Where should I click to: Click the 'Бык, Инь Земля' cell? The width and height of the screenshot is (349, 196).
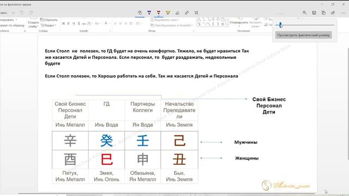coord(179,176)
